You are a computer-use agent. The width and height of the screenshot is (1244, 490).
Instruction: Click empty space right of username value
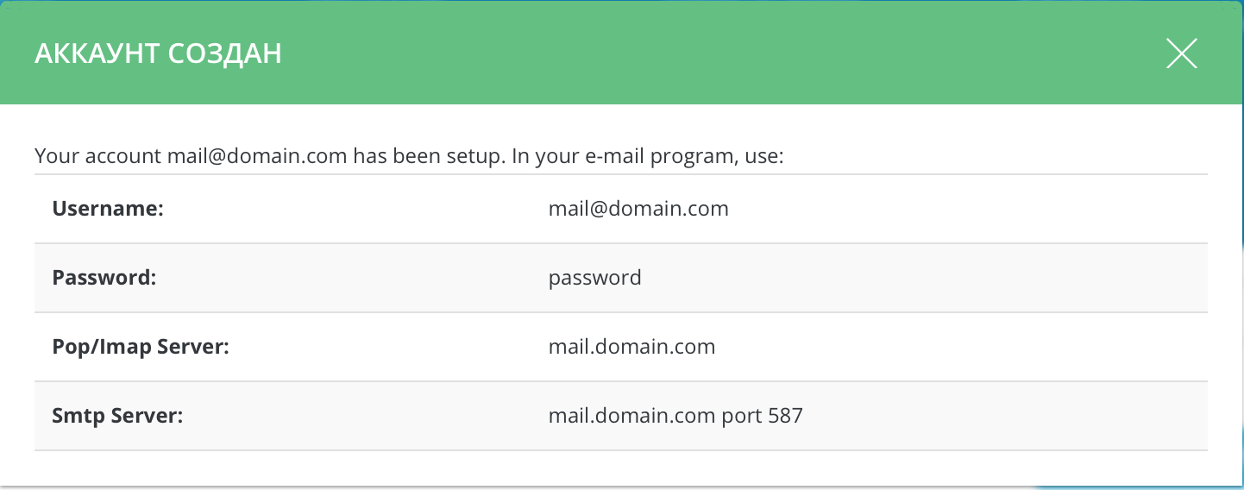click(x=949, y=209)
